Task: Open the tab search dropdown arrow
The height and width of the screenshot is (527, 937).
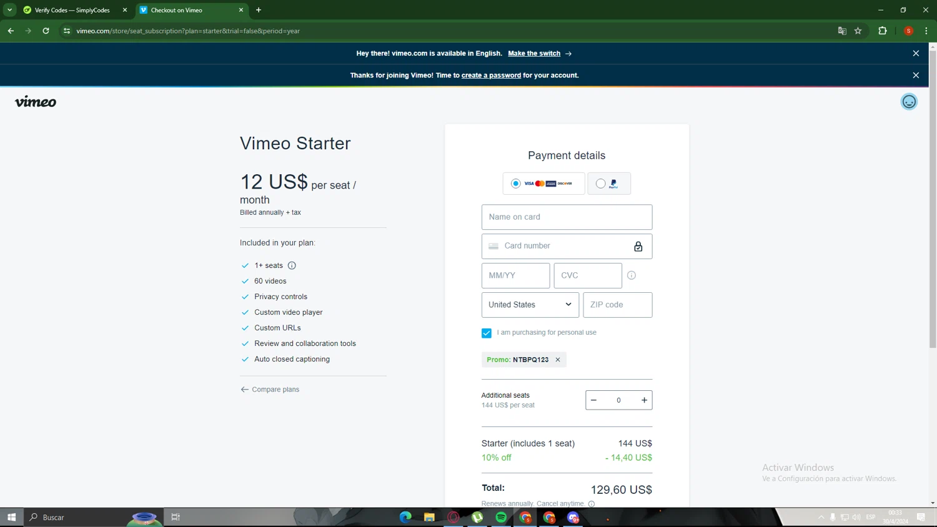Action: click(x=9, y=10)
